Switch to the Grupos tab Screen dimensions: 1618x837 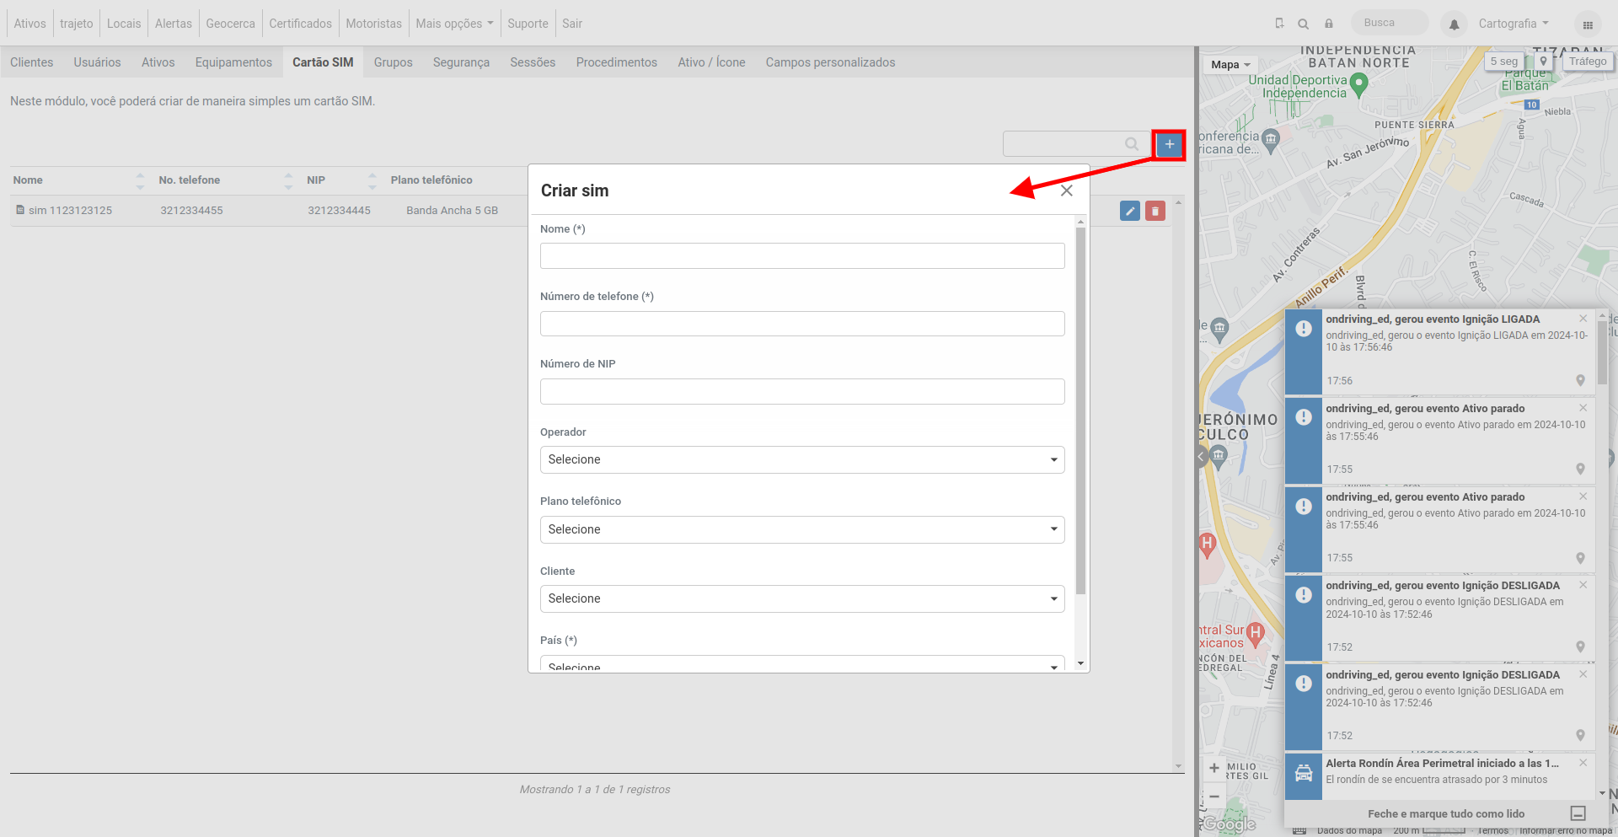pyautogui.click(x=393, y=62)
